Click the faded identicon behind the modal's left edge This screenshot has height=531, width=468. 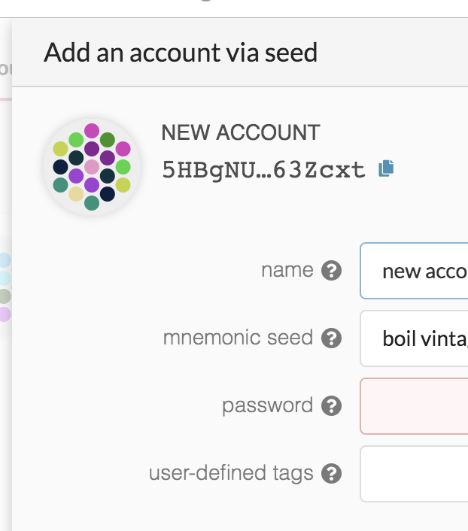click(x=5, y=287)
